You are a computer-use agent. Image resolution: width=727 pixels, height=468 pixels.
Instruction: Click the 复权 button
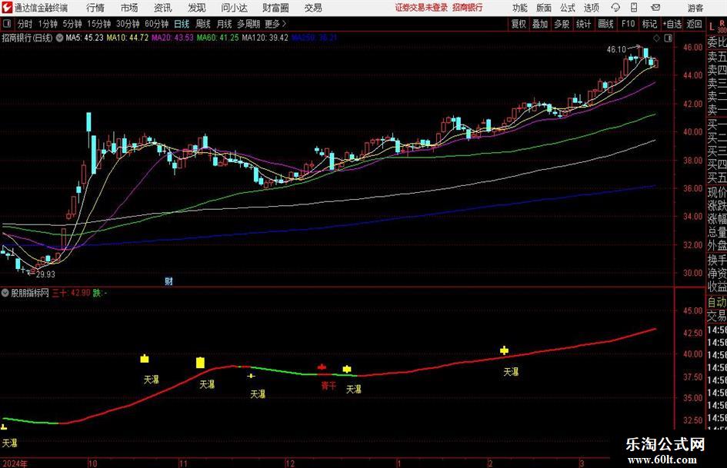[x=519, y=24]
